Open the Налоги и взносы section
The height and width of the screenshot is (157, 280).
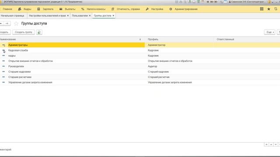pos(96,9)
